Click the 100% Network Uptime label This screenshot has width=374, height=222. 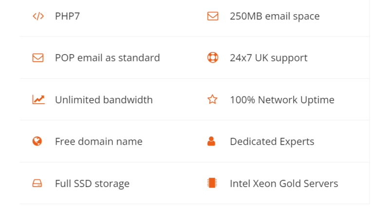click(x=282, y=100)
